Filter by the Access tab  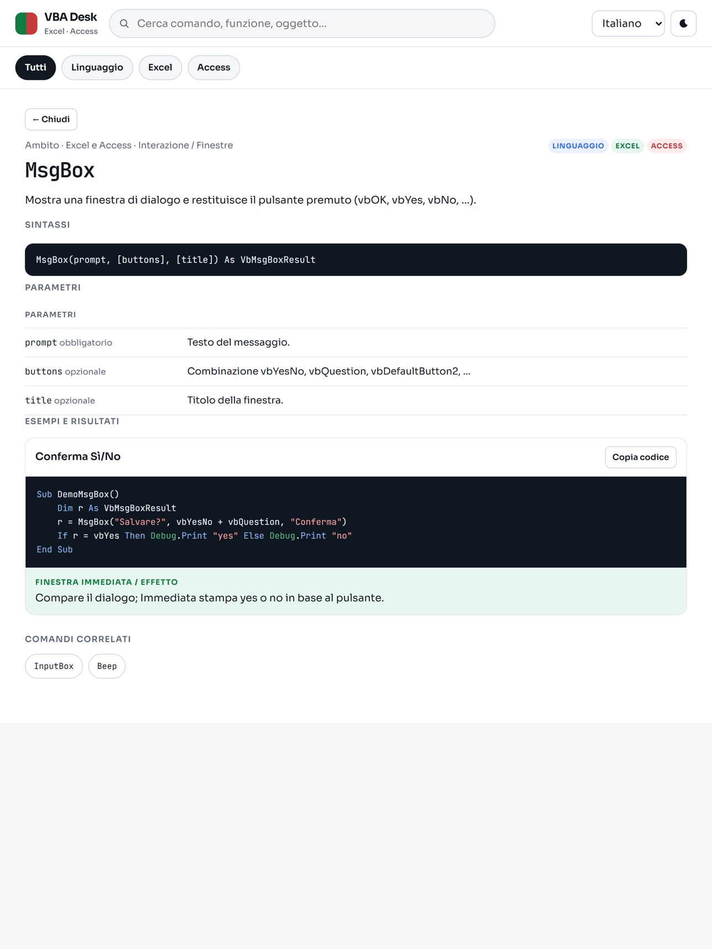click(x=214, y=67)
